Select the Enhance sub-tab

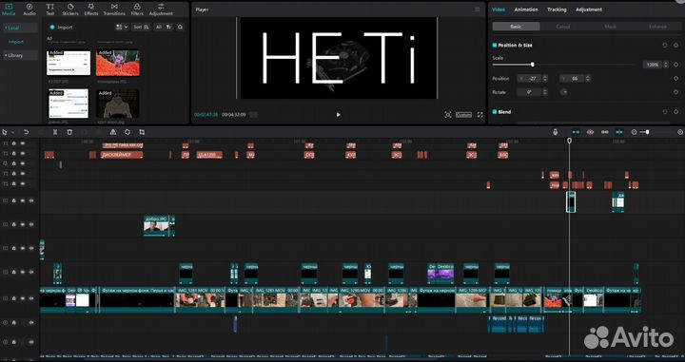point(657,27)
